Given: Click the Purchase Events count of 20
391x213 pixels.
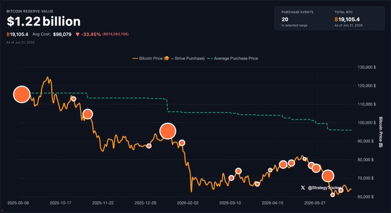Looking at the screenshot, I should pyautogui.click(x=285, y=20).
